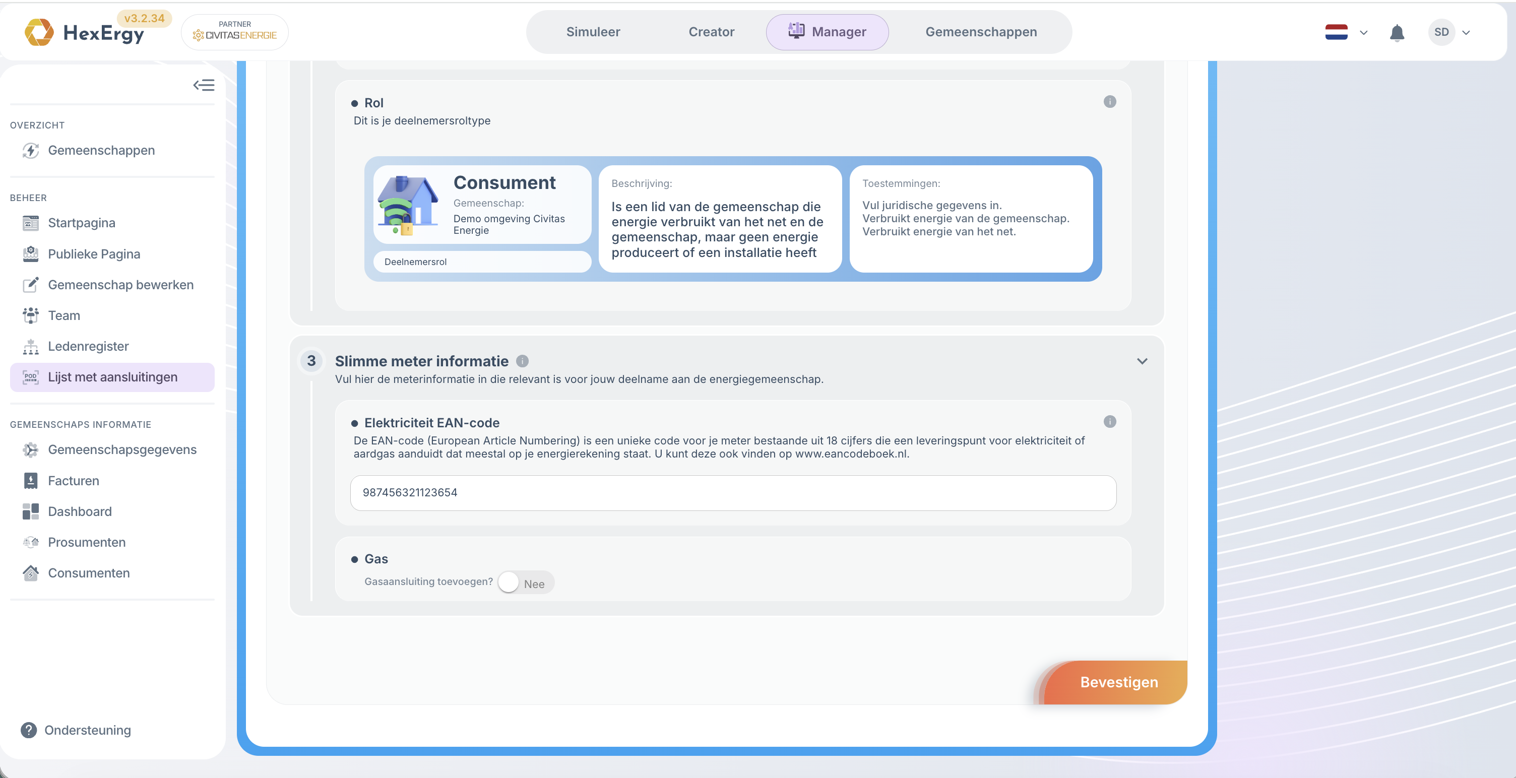1516x778 pixels.
Task: Expand the user account menu chevron
Action: click(x=1466, y=32)
